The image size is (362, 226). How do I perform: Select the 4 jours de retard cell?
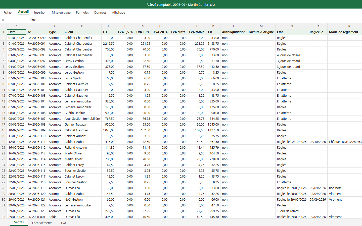292,55
